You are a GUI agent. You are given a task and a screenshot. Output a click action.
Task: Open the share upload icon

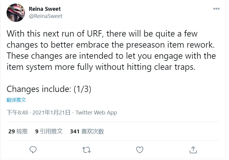pos(193,150)
